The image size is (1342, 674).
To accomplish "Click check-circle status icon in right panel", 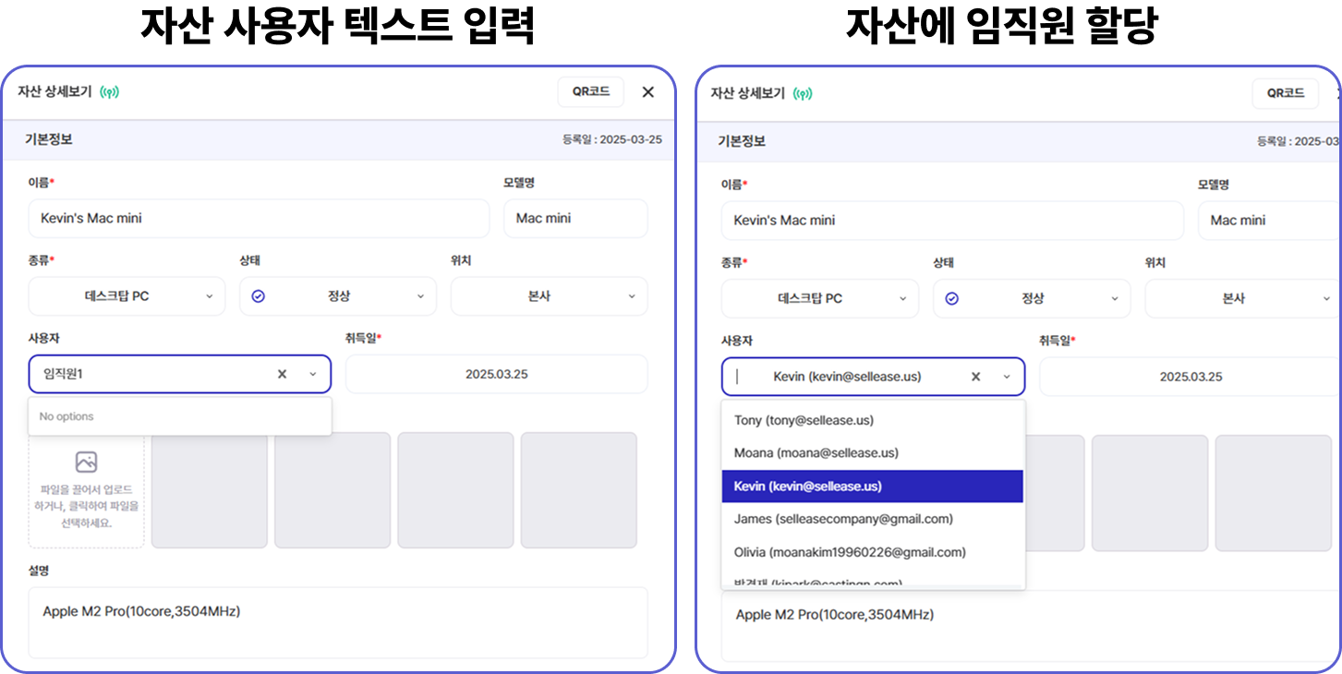I will pyautogui.click(x=952, y=298).
